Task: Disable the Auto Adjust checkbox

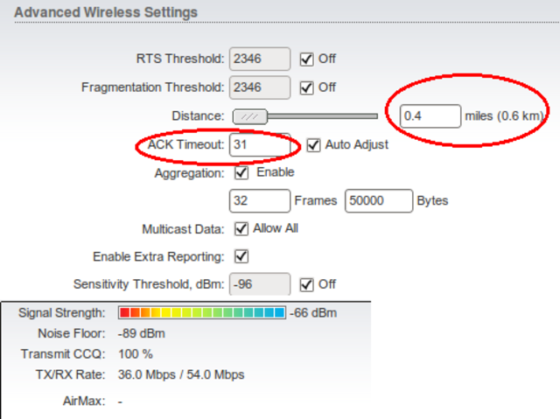Action: tap(313, 144)
